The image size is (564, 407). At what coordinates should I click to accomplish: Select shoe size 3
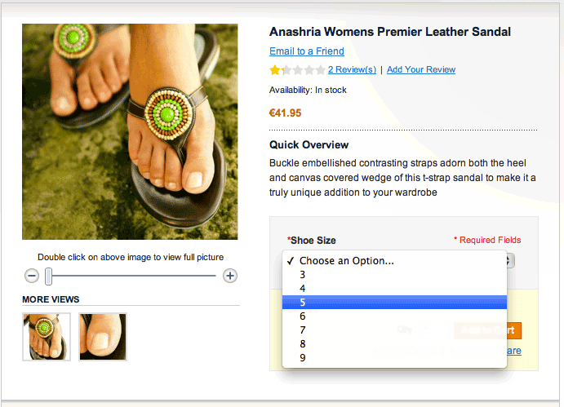pyautogui.click(x=303, y=275)
